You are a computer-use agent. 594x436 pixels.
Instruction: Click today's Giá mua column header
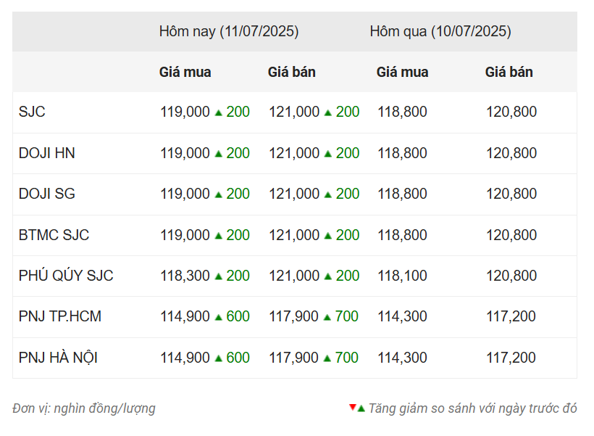pos(185,72)
